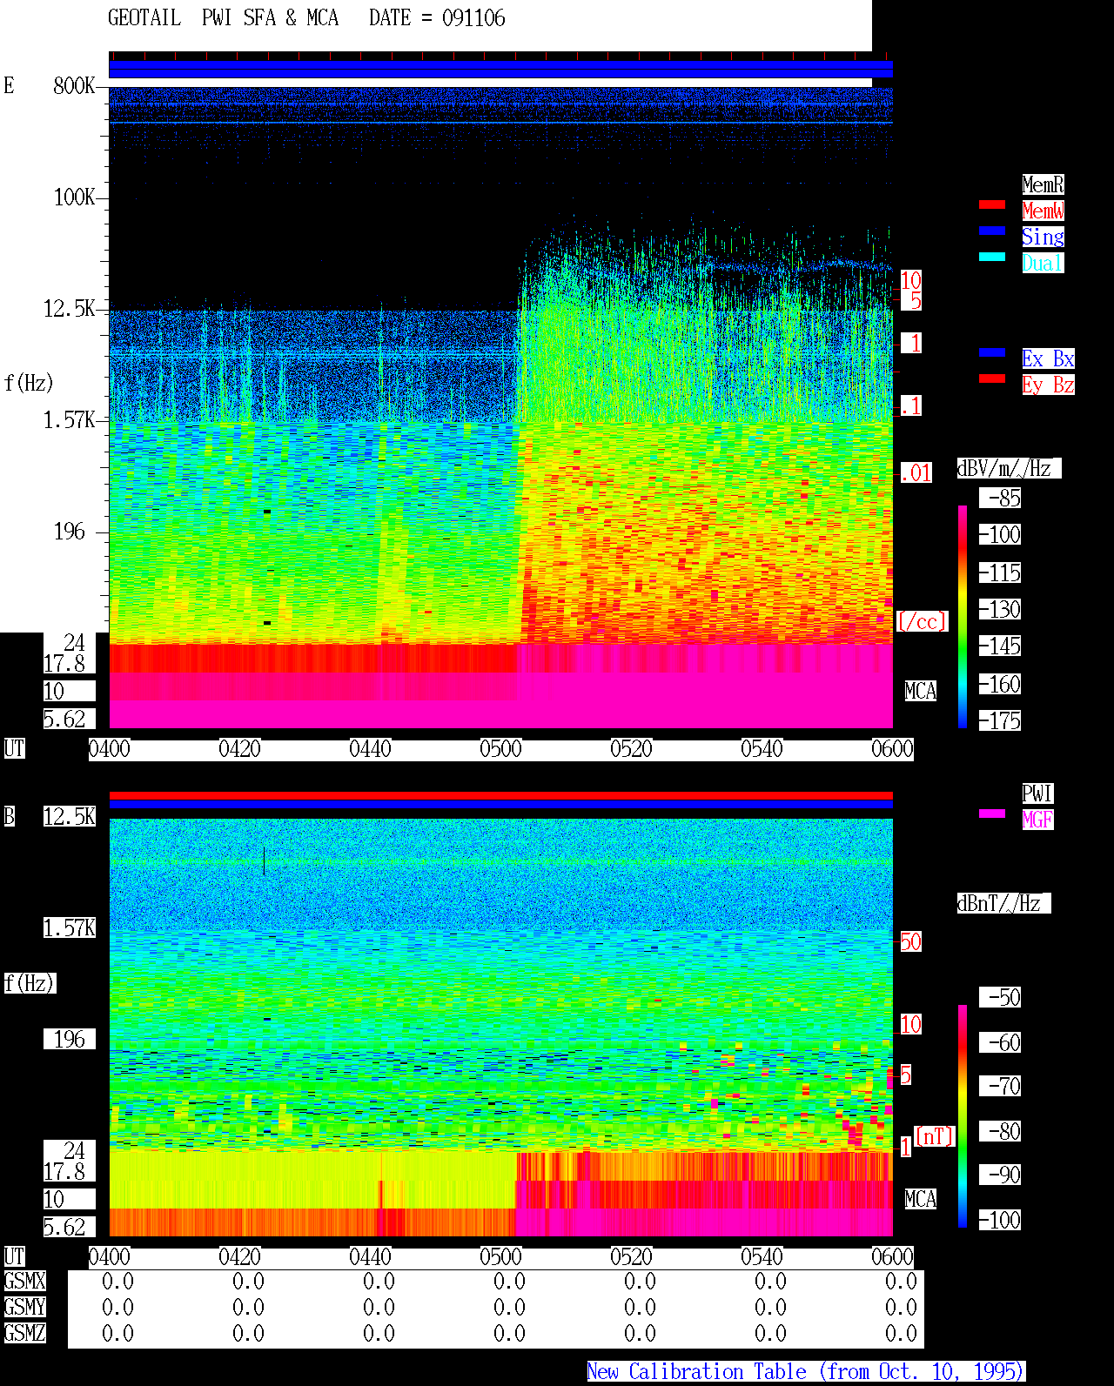
Task: Click the -145 color scale value
Action: point(1000,646)
